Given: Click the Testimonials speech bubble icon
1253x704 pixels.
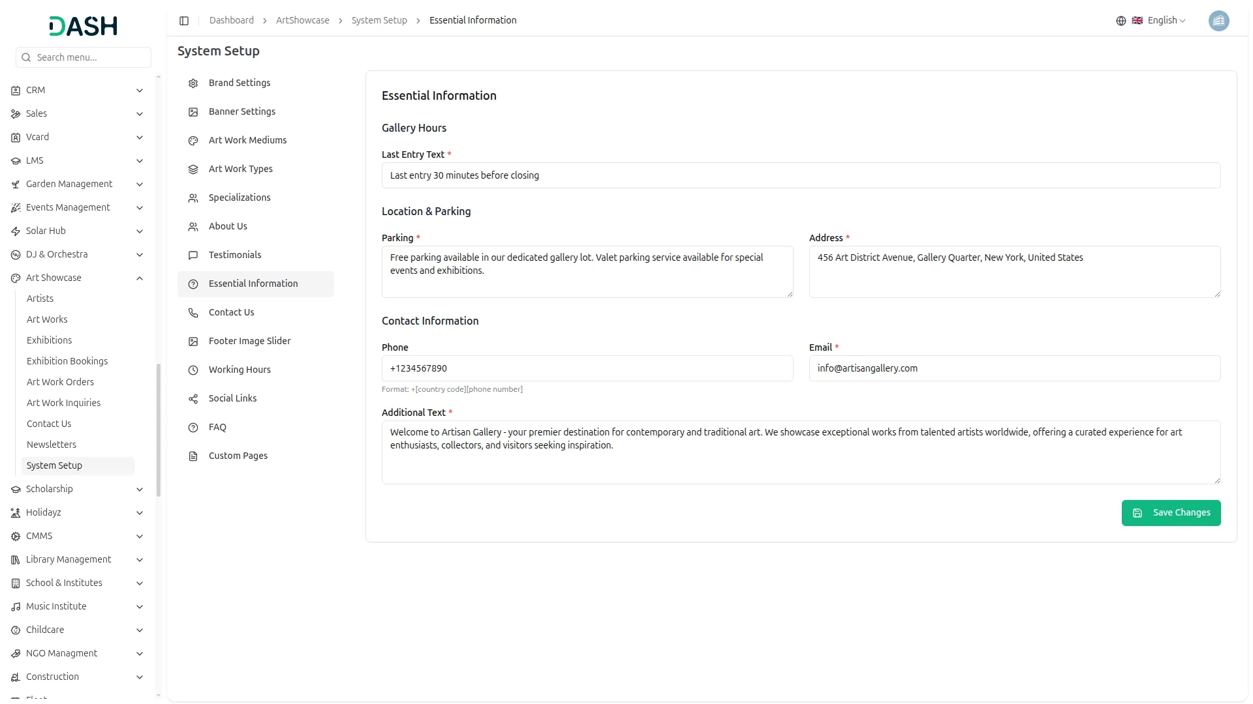Looking at the screenshot, I should [193, 256].
